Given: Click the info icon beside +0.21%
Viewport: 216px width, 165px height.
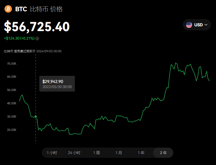Looking at the screenshot, I should (x=37, y=39).
